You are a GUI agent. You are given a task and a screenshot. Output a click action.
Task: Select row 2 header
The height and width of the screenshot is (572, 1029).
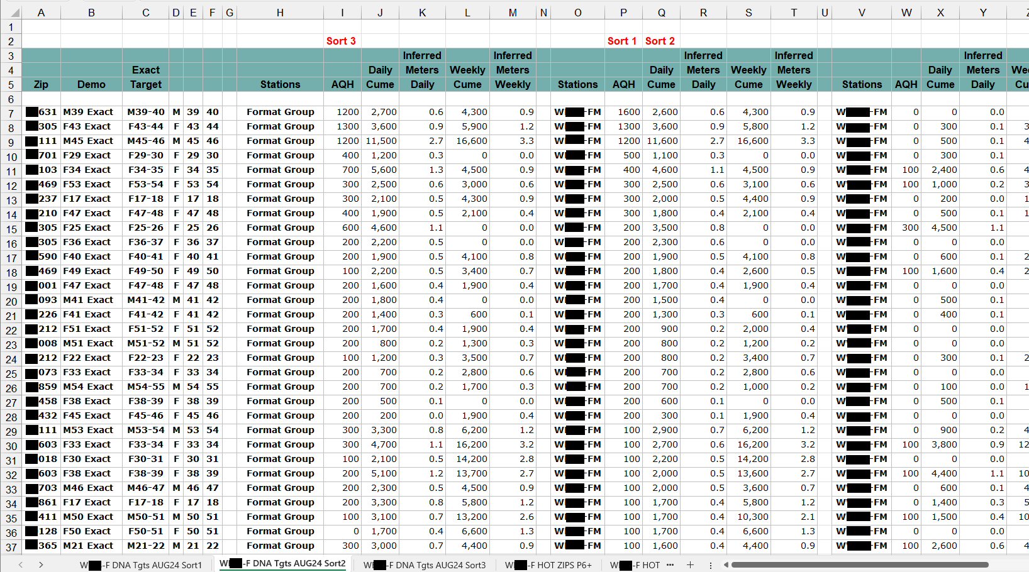coord(11,41)
